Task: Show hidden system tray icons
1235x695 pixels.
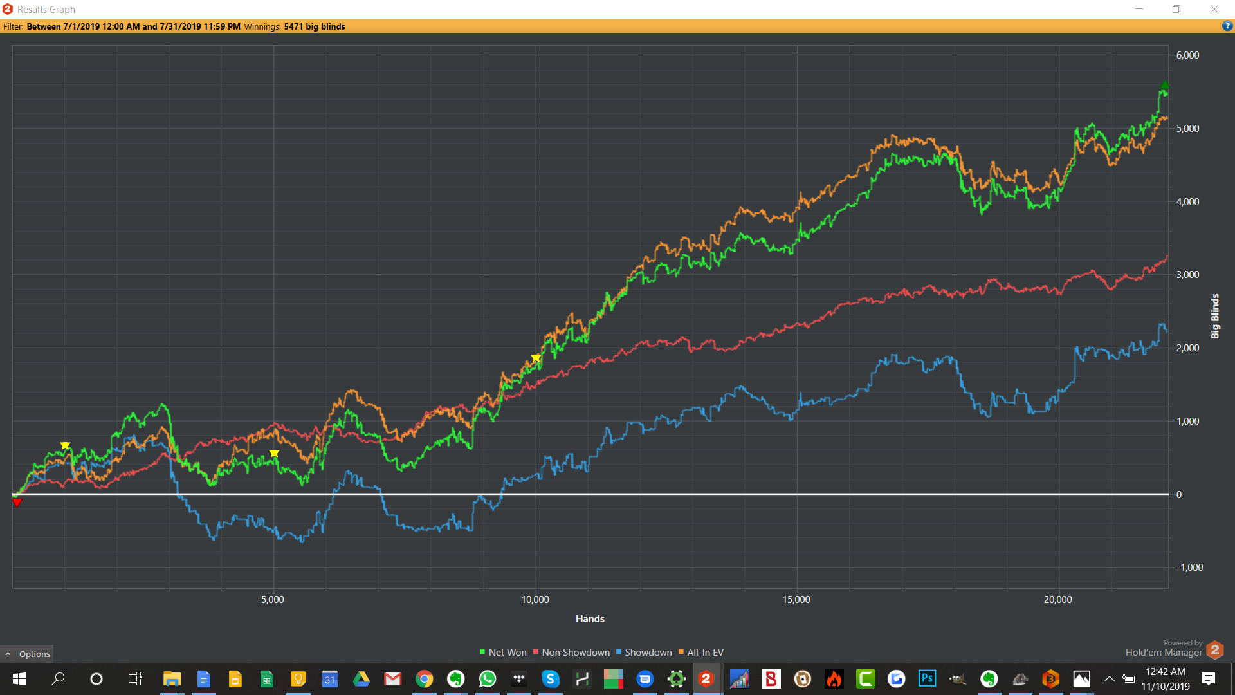Action: point(1110,678)
